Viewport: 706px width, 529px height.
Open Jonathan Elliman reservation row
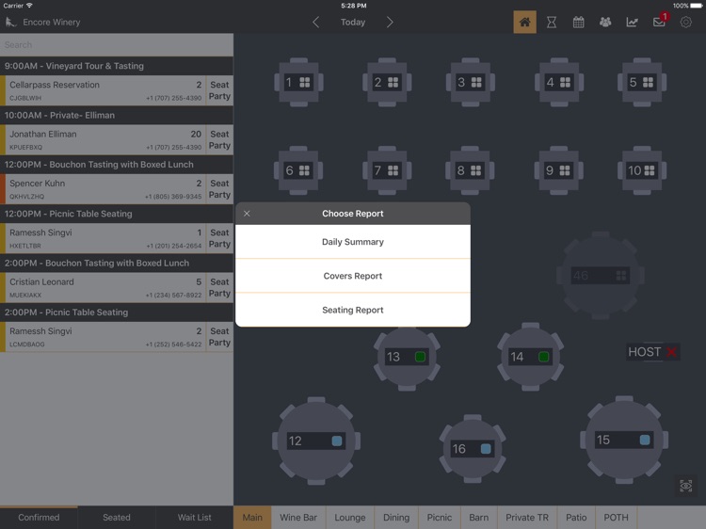tap(105, 139)
